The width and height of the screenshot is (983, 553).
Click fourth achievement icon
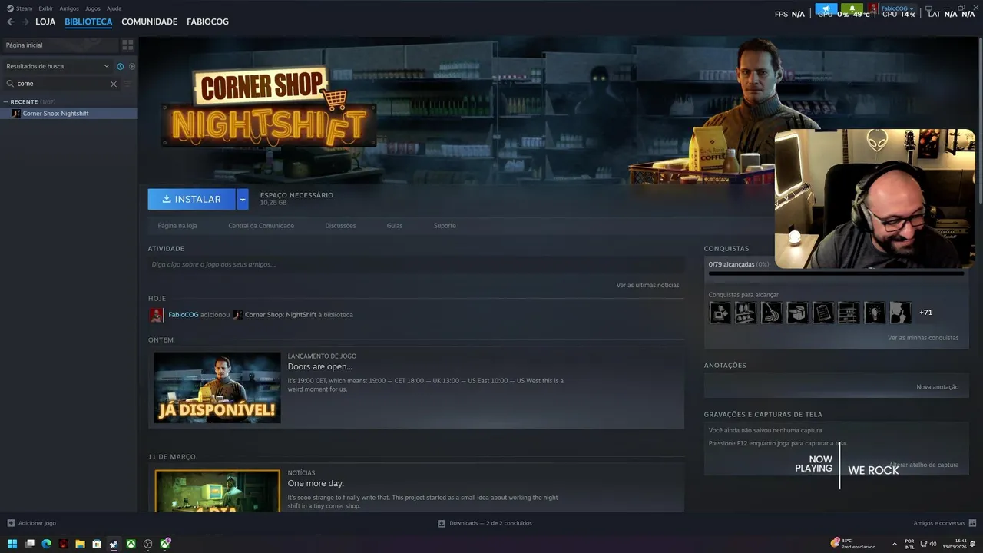point(797,313)
